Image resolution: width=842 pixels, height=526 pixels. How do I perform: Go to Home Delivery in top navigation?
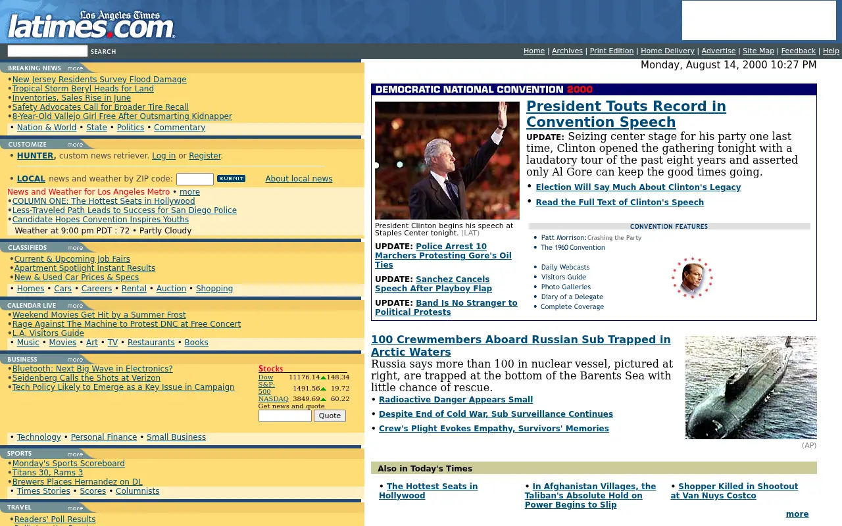pos(668,51)
